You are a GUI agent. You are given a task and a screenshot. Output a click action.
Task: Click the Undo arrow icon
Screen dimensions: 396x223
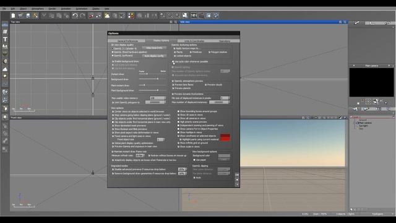point(75,15)
